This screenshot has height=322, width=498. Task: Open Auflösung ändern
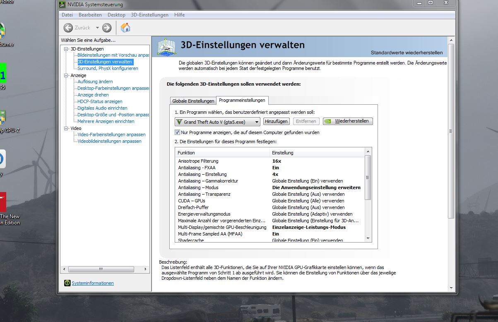pyautogui.click(x=95, y=82)
